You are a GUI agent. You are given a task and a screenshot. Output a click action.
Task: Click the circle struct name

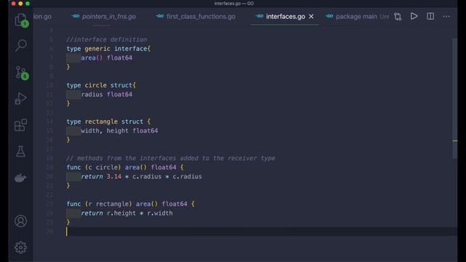click(95, 85)
